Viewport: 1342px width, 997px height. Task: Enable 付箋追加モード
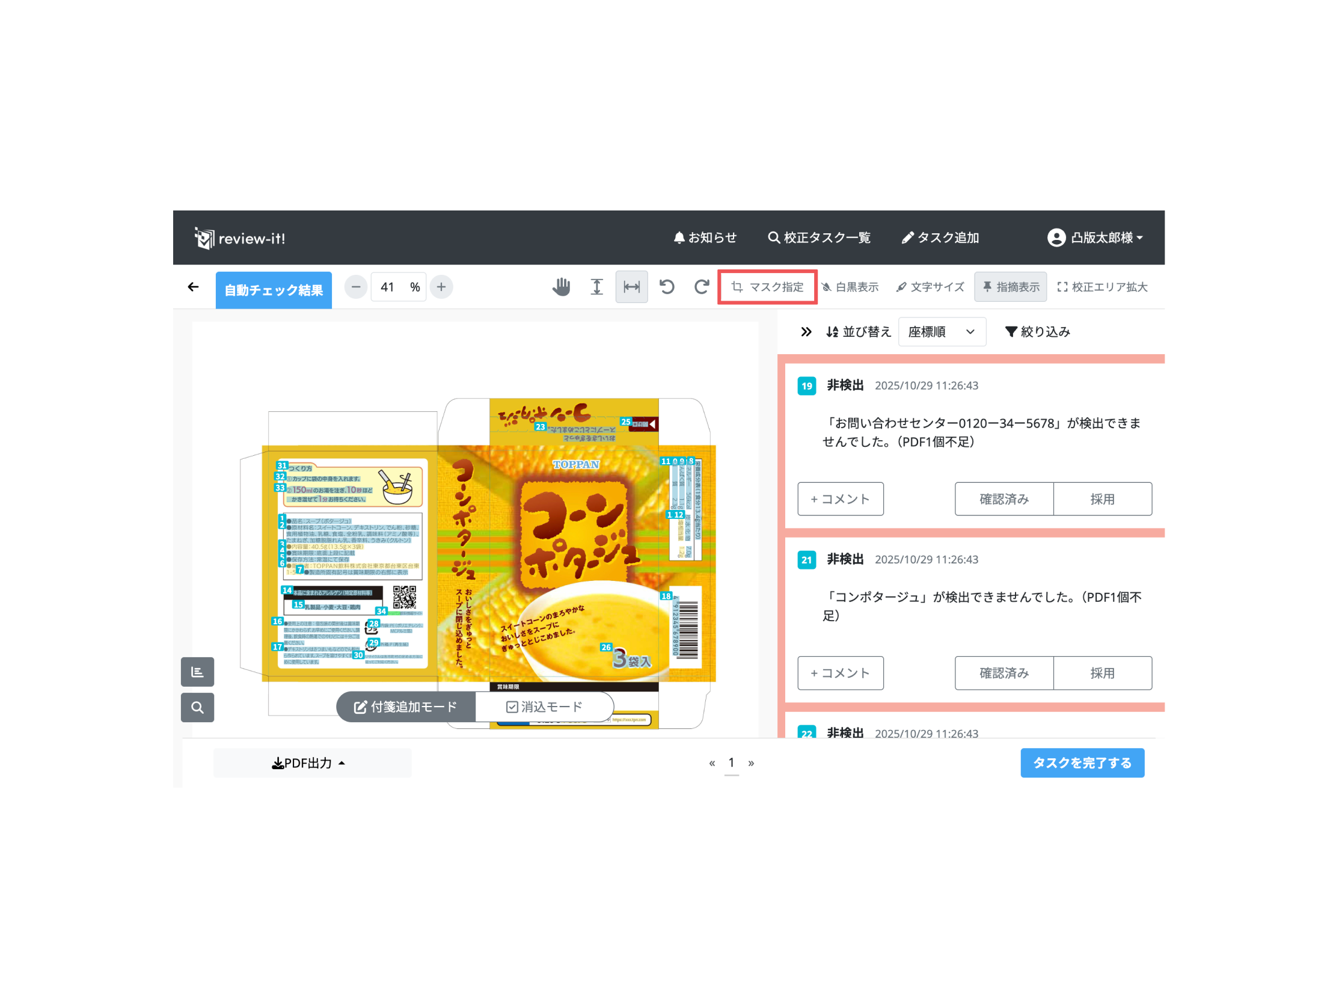[x=405, y=707]
